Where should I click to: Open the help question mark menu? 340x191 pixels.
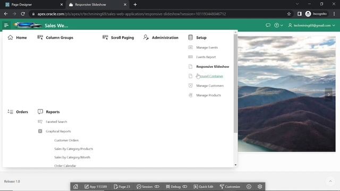click(278, 25)
